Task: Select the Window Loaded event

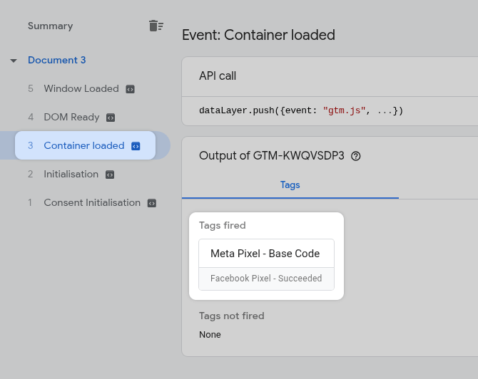Action: coord(81,88)
